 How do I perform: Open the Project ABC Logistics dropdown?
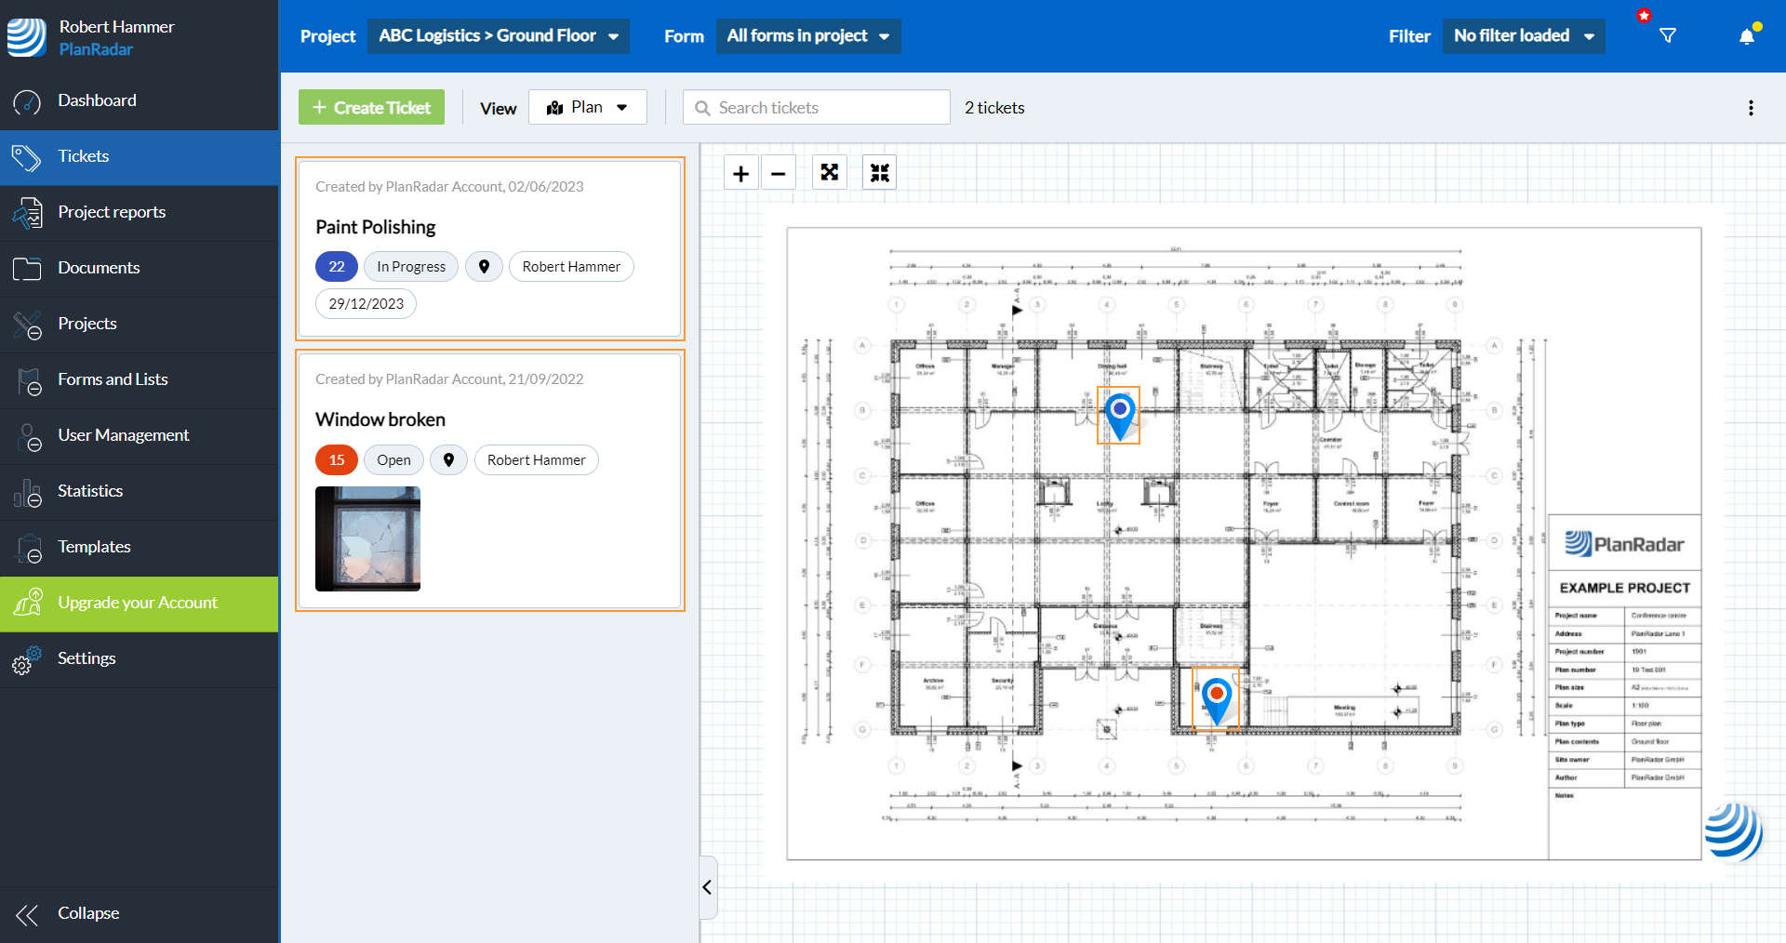click(x=498, y=36)
